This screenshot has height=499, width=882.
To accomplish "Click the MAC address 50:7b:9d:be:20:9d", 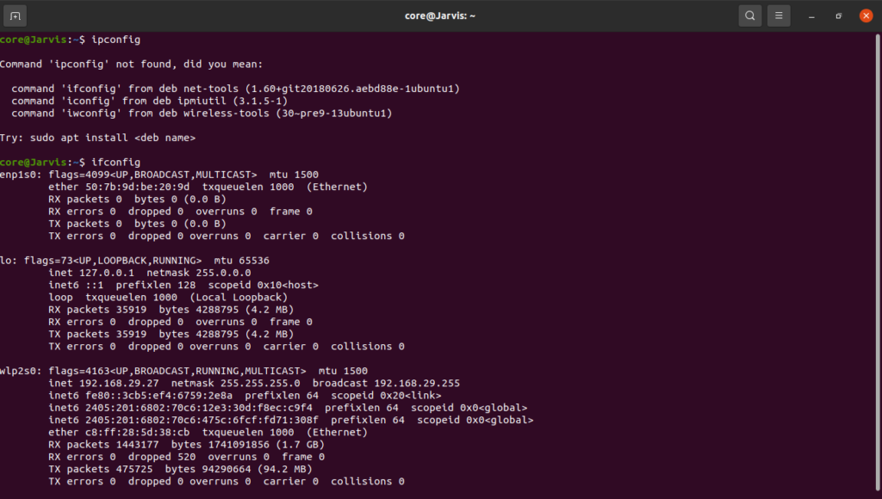I will coord(137,188).
